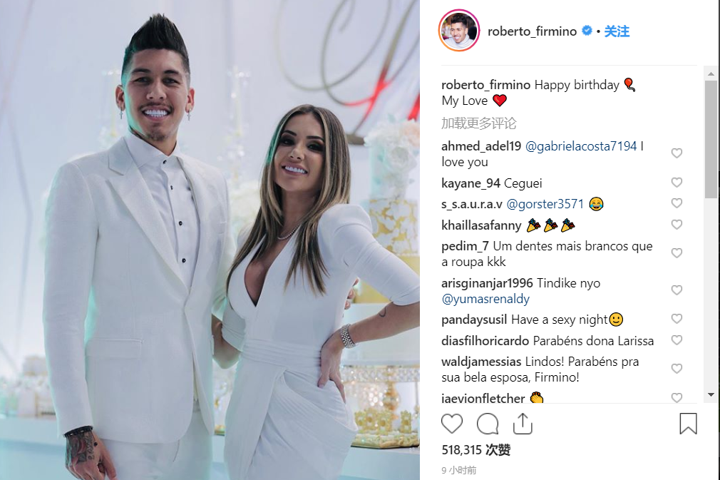720x480 pixels.
Task: Like the pandaysusil comment heart
Action: [677, 319]
